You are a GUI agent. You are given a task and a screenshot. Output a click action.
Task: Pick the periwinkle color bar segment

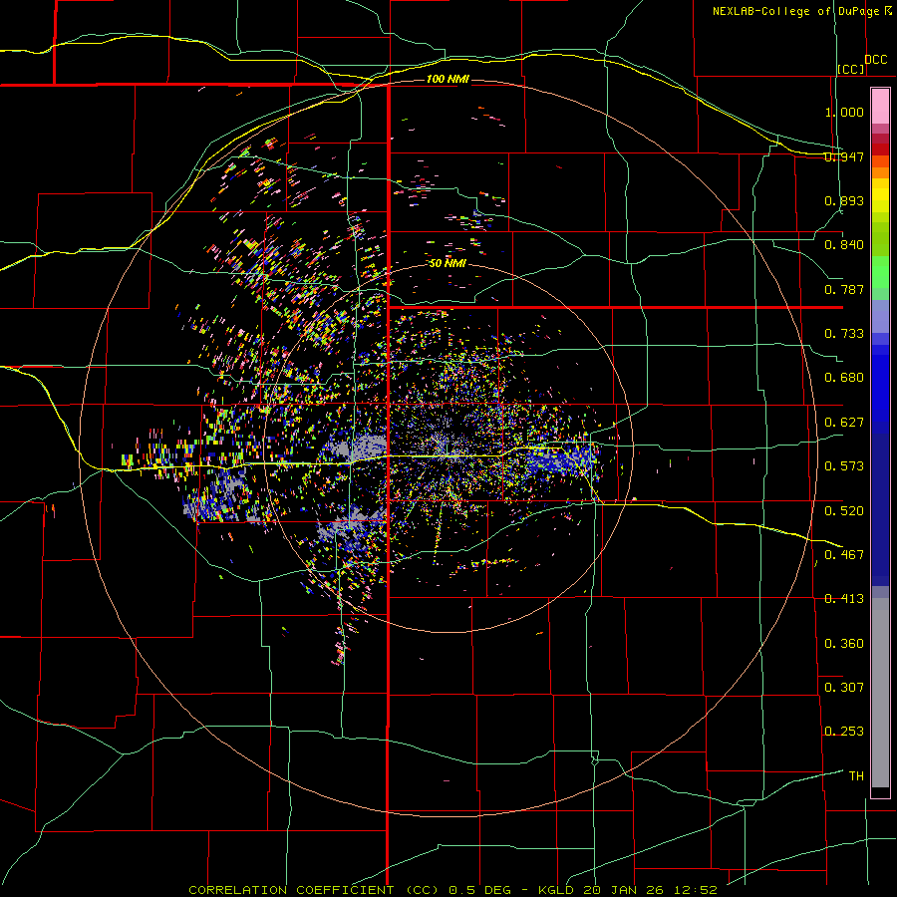(x=880, y=316)
